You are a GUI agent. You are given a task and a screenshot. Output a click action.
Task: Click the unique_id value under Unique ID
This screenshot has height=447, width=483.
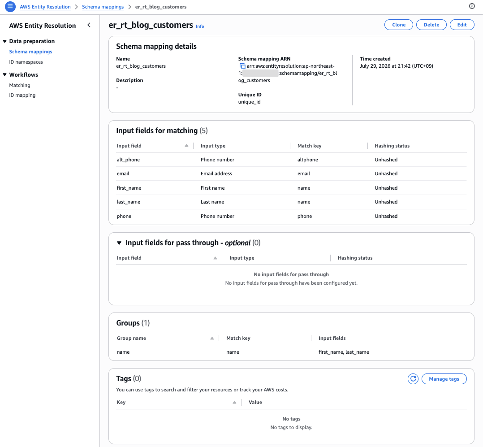click(249, 102)
